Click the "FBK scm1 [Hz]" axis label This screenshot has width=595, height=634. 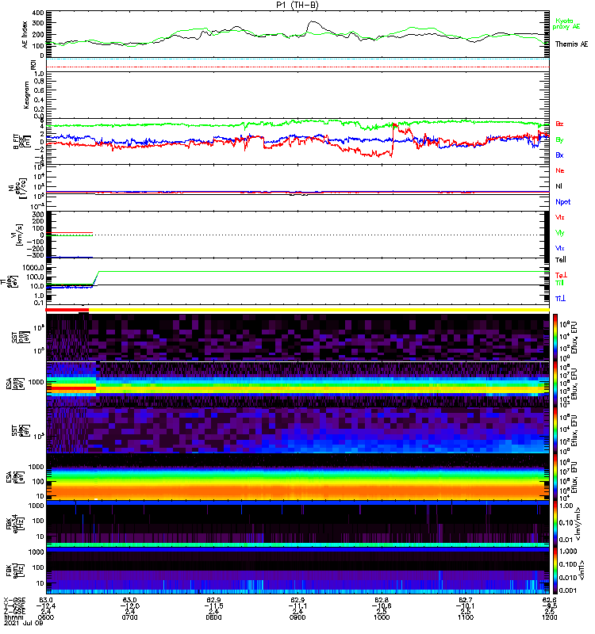coord(15,569)
